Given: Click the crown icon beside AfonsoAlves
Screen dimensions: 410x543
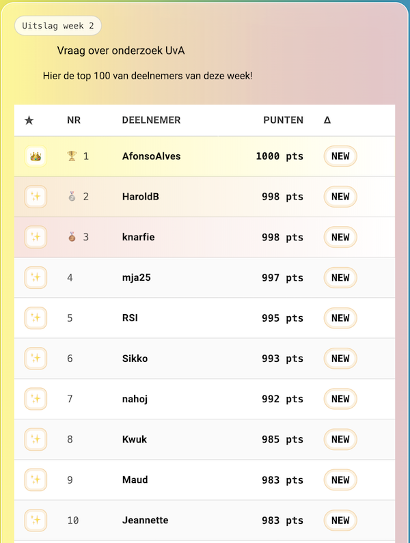Looking at the screenshot, I should (36, 156).
